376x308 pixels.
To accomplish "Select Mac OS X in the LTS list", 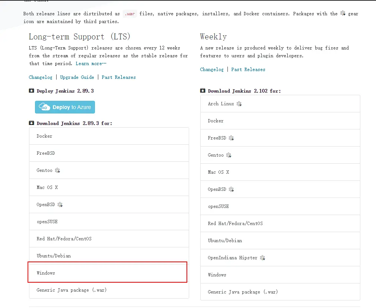I will [x=109, y=187].
